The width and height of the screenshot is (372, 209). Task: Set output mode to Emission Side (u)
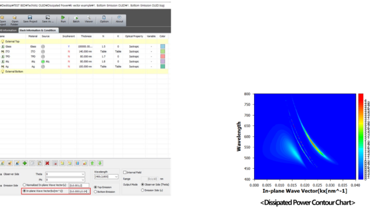coord(142,190)
